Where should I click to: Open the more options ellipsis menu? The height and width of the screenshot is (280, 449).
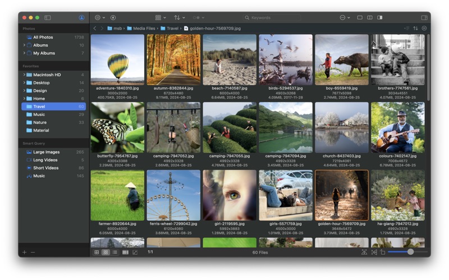click(x=342, y=18)
